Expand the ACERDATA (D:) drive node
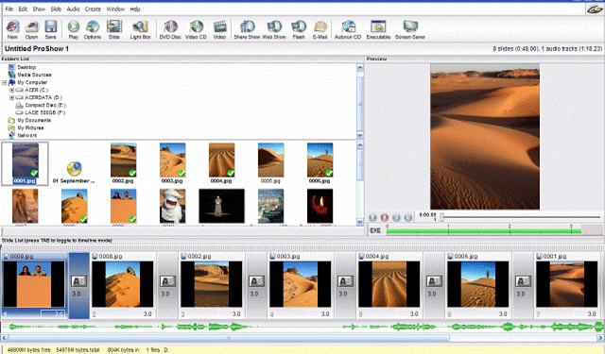 tap(11, 97)
